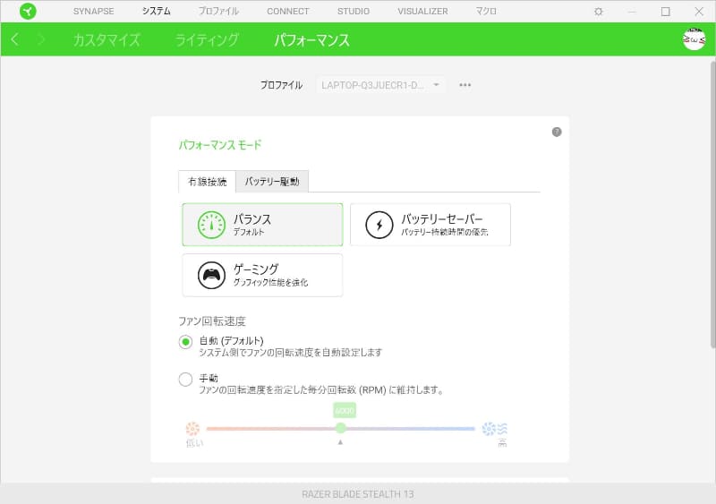Open the プロファイル top menu tab
Screen dimensions: 716x504
coord(218,12)
